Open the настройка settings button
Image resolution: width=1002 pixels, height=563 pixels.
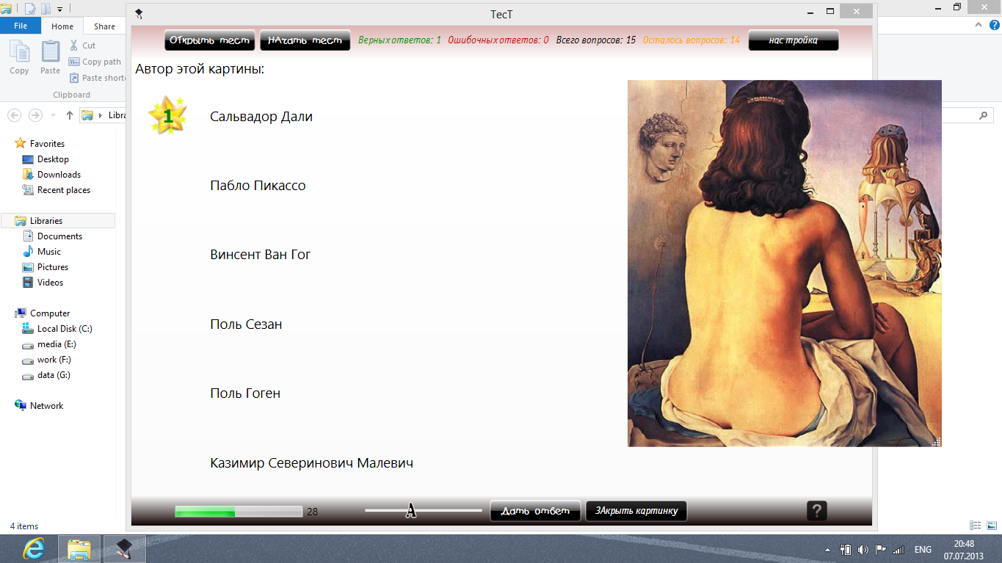(x=793, y=40)
